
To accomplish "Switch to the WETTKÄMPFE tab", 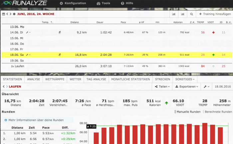I will pyautogui.click(x=55, y=79).
